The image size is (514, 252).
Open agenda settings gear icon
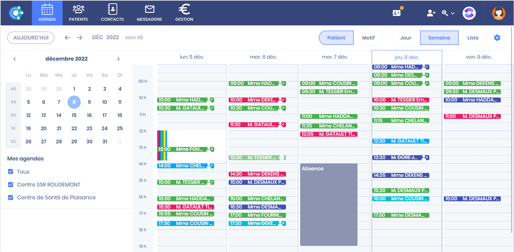coord(497,38)
